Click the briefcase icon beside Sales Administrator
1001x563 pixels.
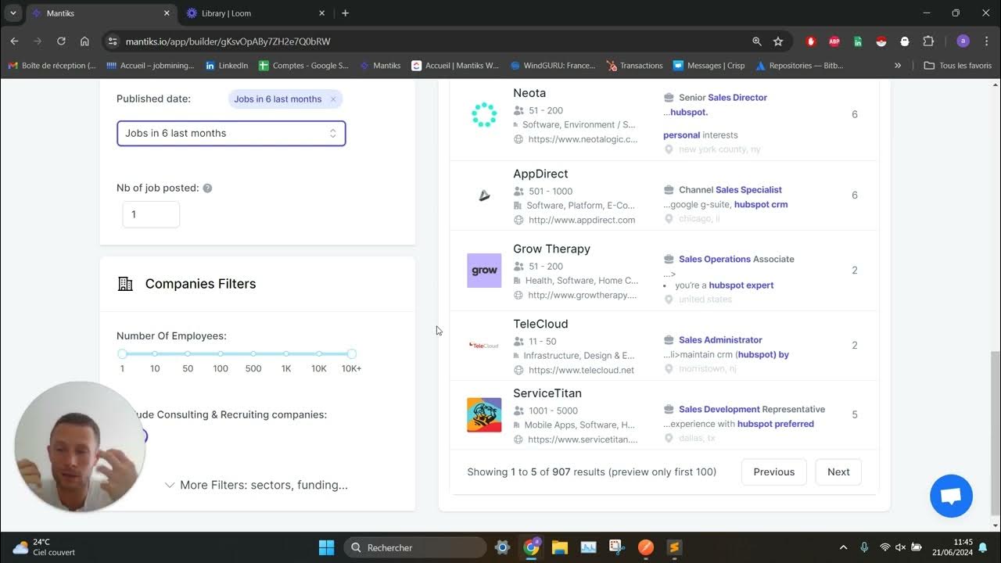[669, 340]
